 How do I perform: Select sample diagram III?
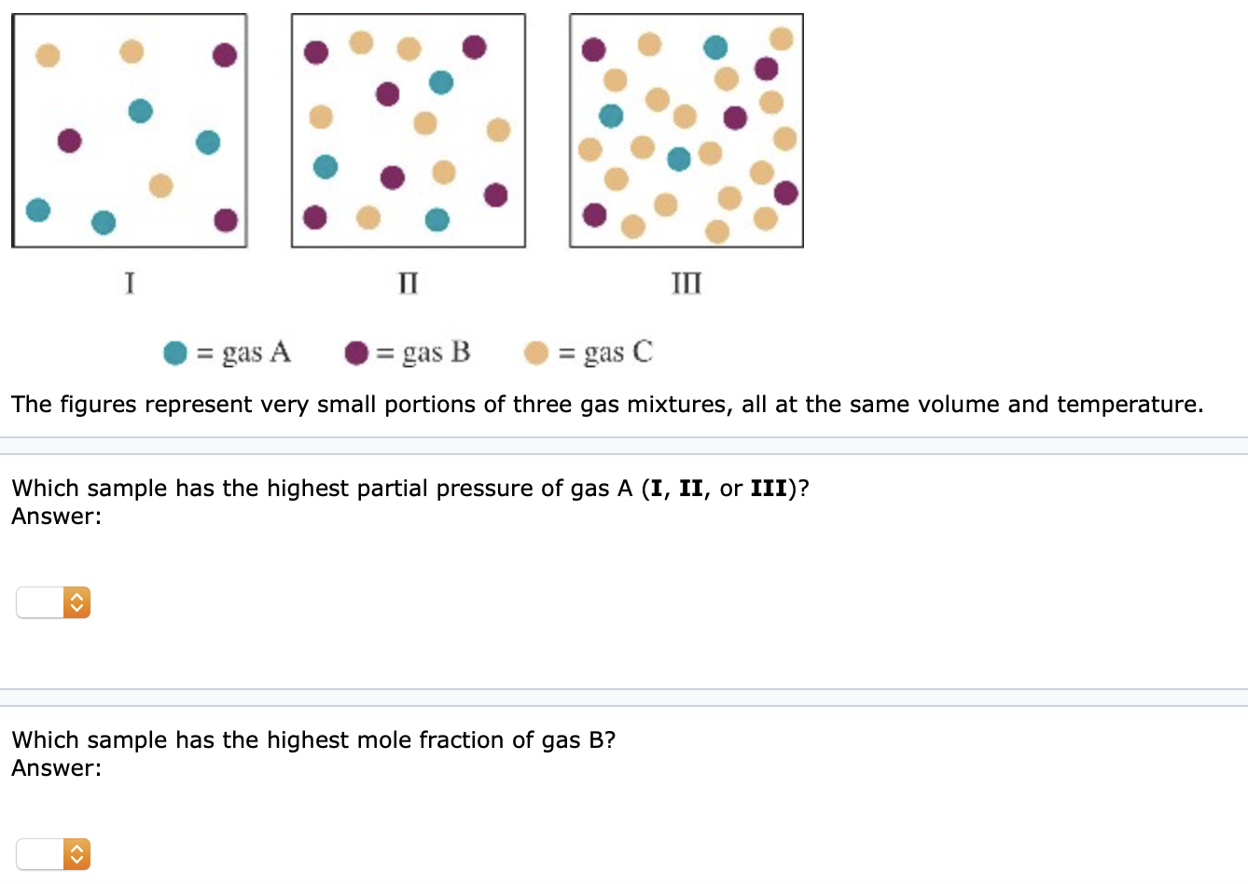tap(685, 128)
